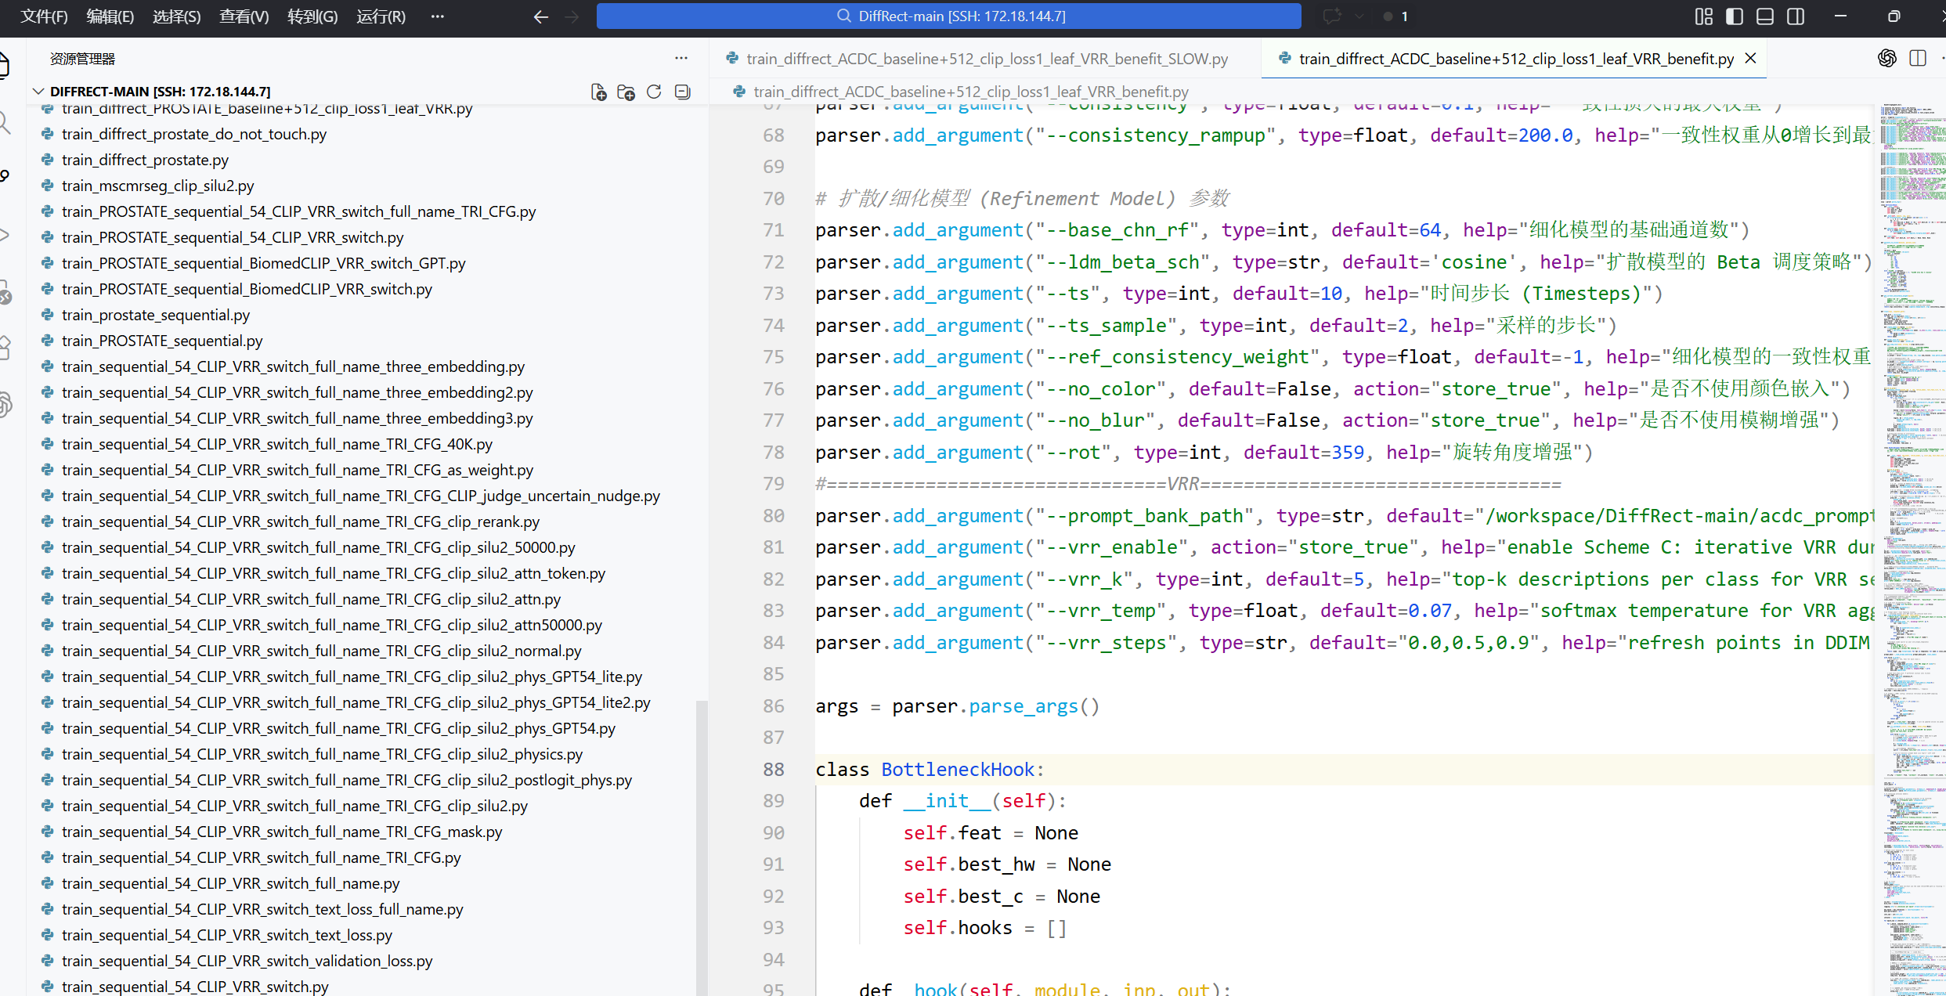The width and height of the screenshot is (1946, 996).
Task: Open train_mscmrseg_clip_silu2.py
Action: tap(157, 186)
